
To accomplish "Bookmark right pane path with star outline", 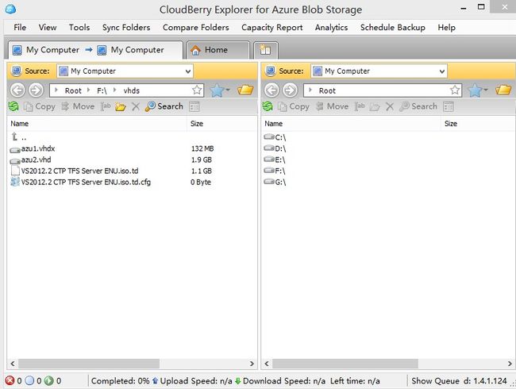I will pyautogui.click(x=455, y=91).
